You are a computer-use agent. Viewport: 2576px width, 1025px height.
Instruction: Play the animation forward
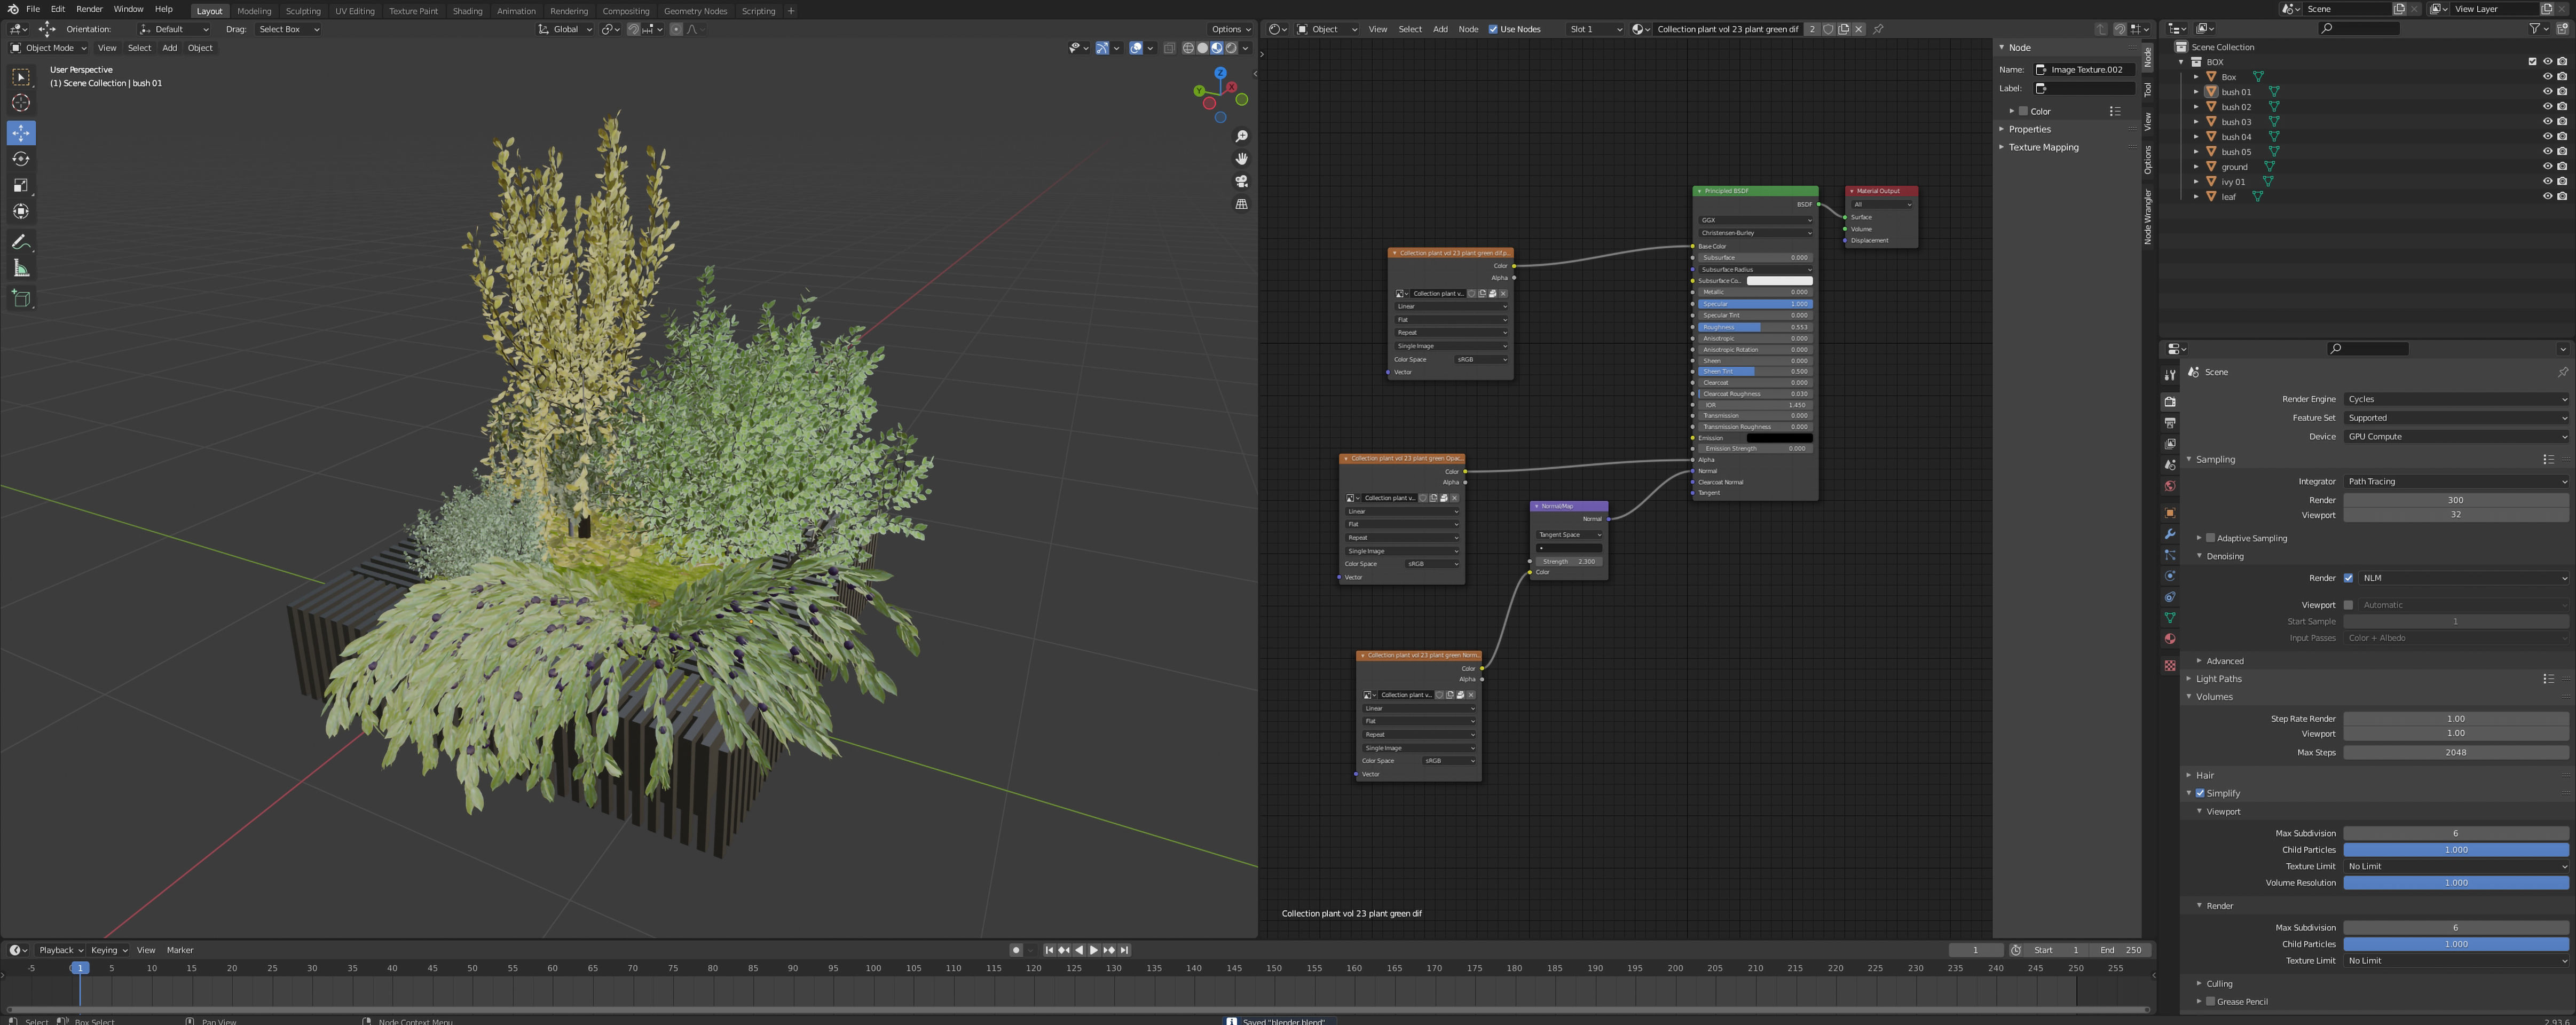[1093, 950]
